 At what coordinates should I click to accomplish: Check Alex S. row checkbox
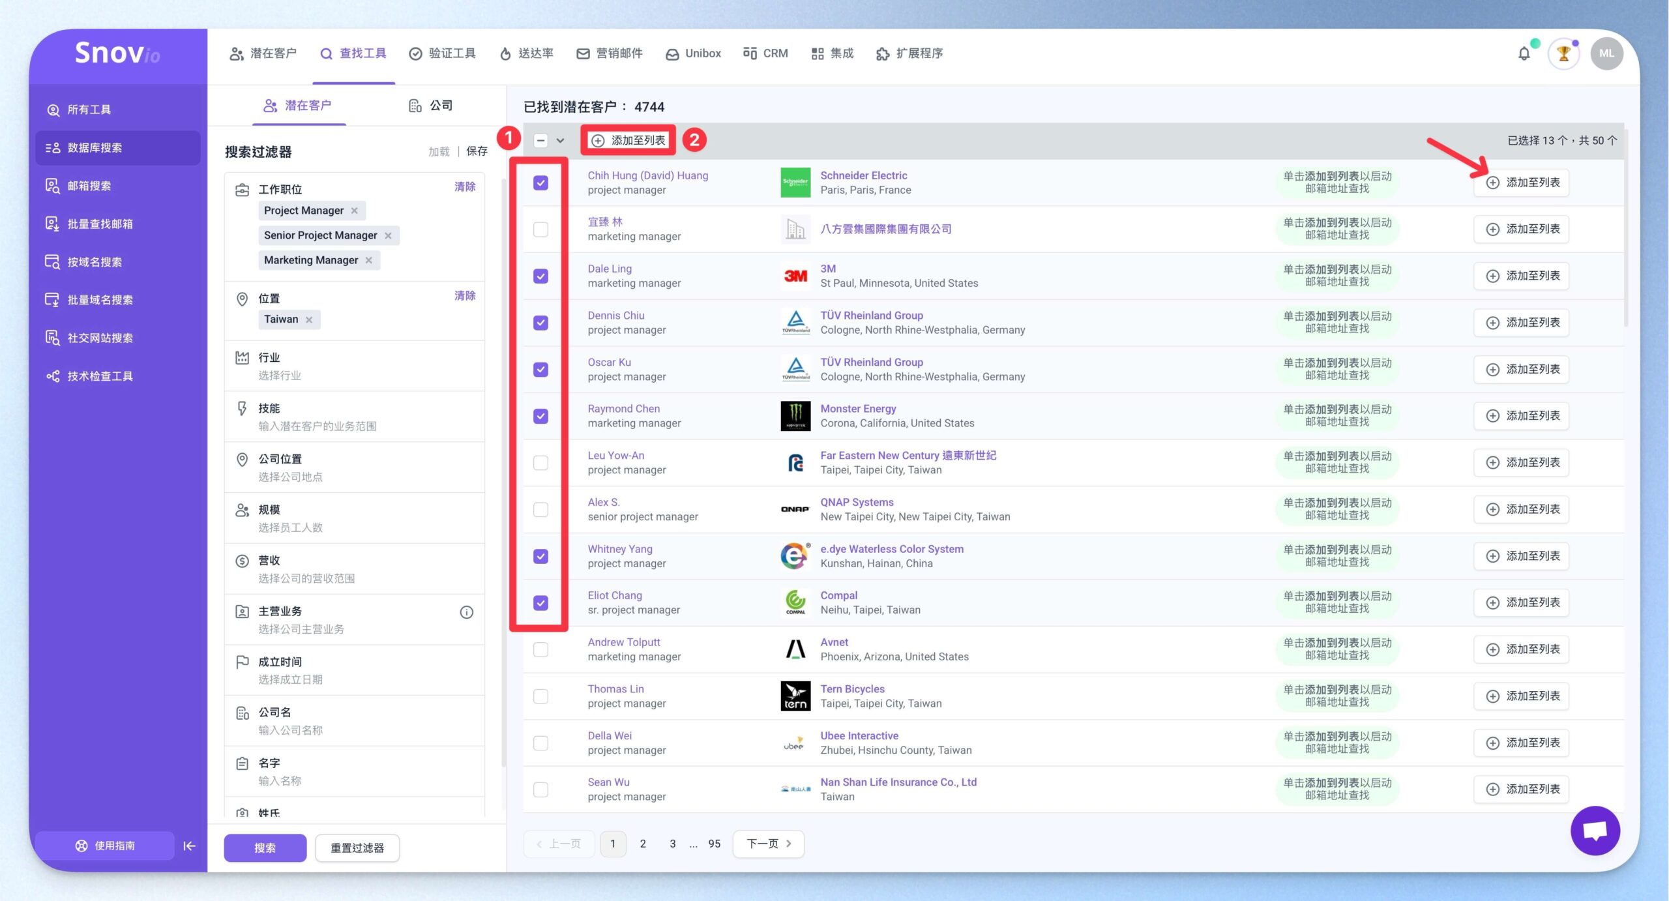[540, 510]
